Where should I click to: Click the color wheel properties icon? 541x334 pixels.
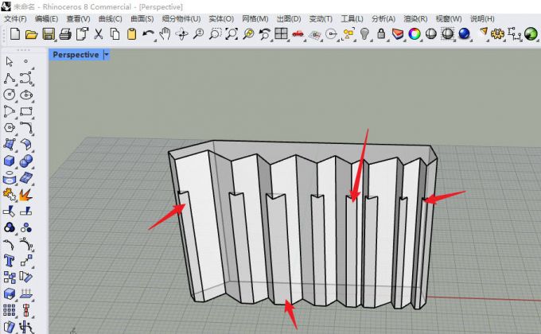pyautogui.click(x=415, y=34)
